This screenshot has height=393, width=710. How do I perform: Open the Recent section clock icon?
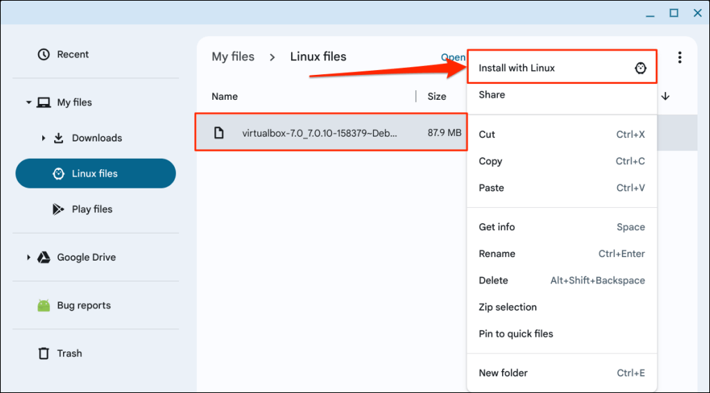tap(44, 54)
